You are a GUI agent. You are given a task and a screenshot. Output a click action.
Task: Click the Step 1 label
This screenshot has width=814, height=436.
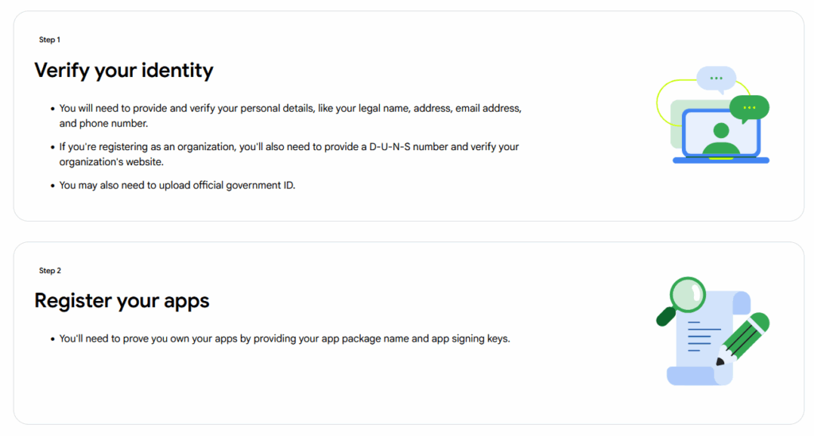click(50, 40)
